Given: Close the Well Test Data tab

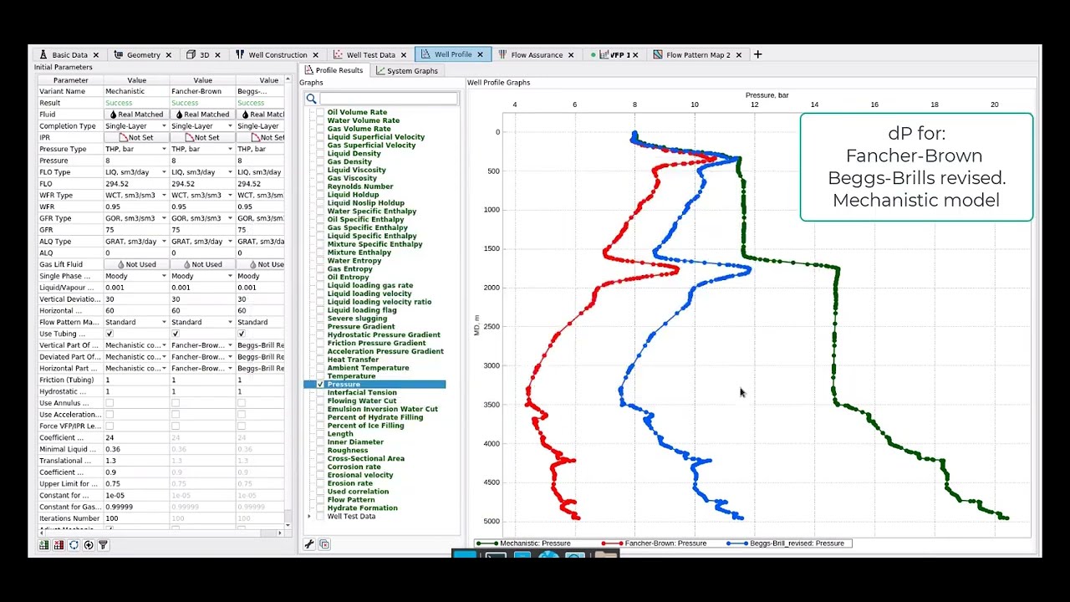Looking at the screenshot, I should point(403,55).
